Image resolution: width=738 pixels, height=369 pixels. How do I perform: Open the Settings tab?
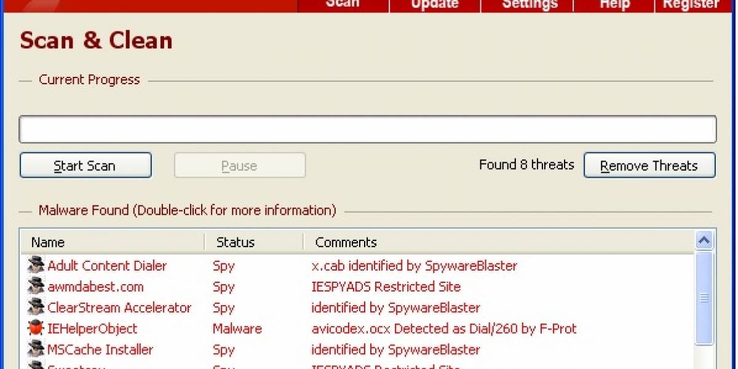pyautogui.click(x=526, y=5)
